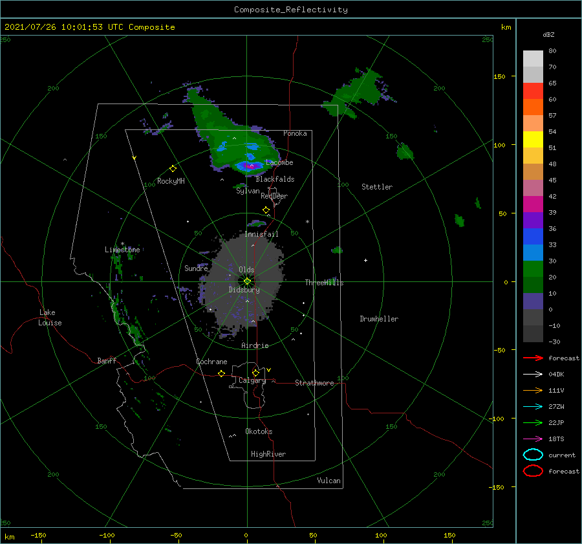Click the Blackfalds label
This screenshot has width=582, height=544.
pos(275,179)
